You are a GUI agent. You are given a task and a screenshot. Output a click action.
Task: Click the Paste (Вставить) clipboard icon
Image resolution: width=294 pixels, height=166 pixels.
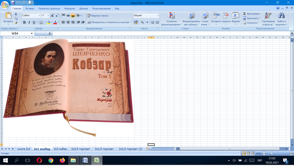tap(8, 16)
